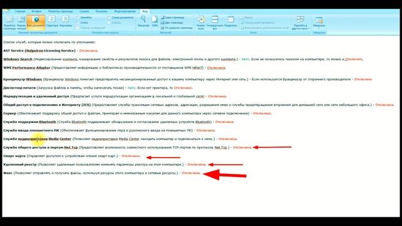Click red 'Отключить' ending Windows Search line

[x=354, y=59]
